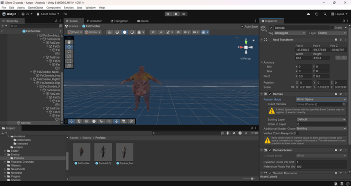Viewport: 351px width, 186px height.
Task: Collapse the Anchors section
Action: 262,62
